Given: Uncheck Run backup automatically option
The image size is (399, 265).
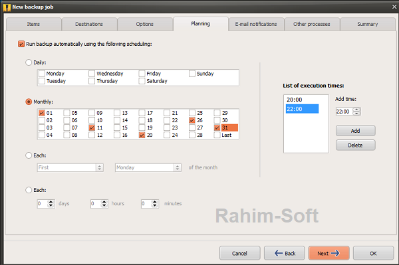Looking at the screenshot, I should [21, 44].
